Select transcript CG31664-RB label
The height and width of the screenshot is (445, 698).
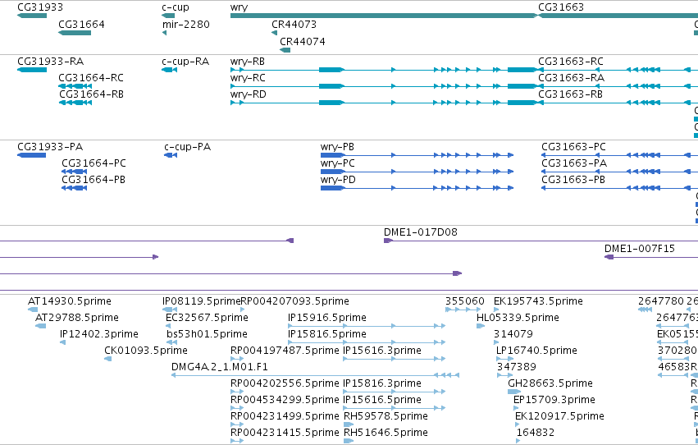pos(91,94)
